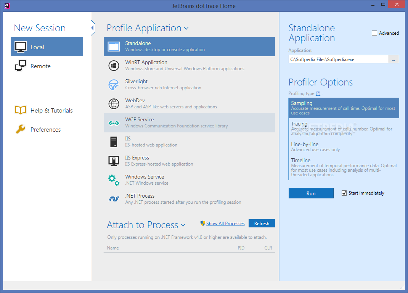Collapse the sidebar with the arrow handle

[93, 27]
